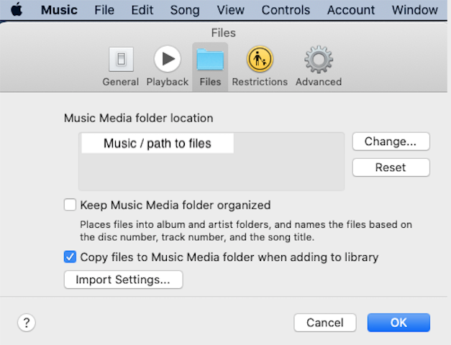Click the Apple logo menu
Image resolution: width=451 pixels, height=345 pixels.
click(17, 10)
